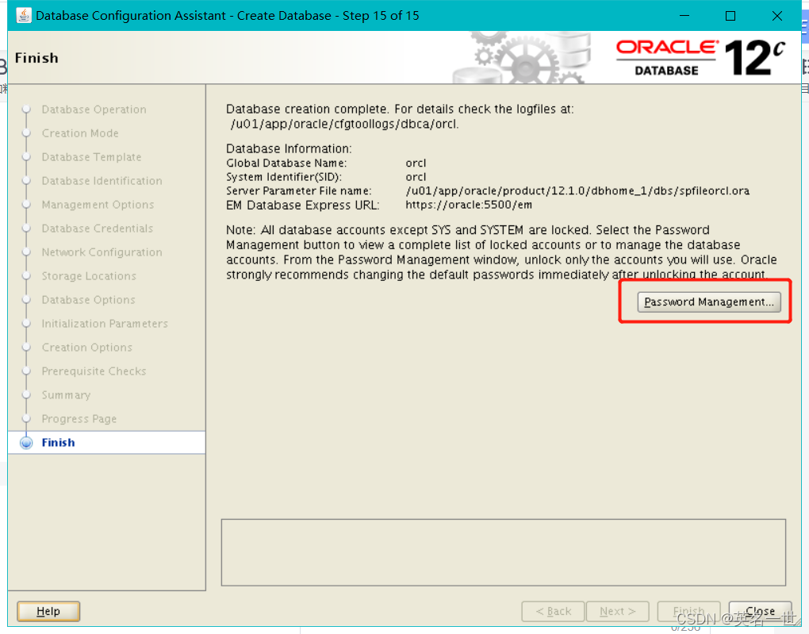Open Password Management dialog

click(708, 302)
